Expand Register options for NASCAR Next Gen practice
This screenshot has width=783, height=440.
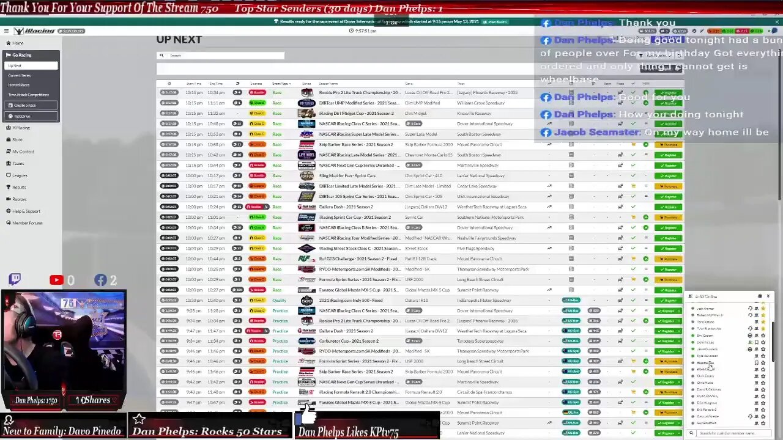point(678,382)
